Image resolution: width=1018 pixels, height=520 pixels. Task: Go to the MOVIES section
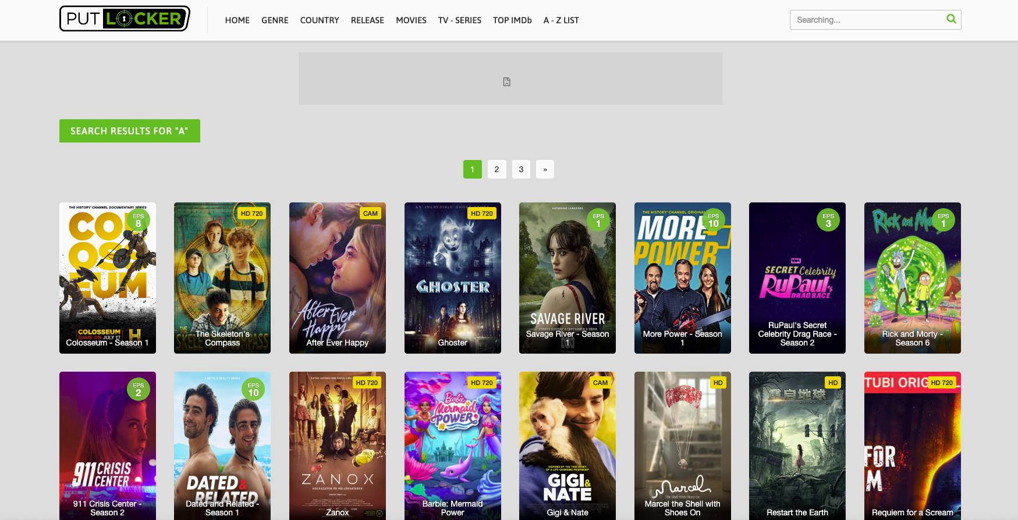pos(411,20)
